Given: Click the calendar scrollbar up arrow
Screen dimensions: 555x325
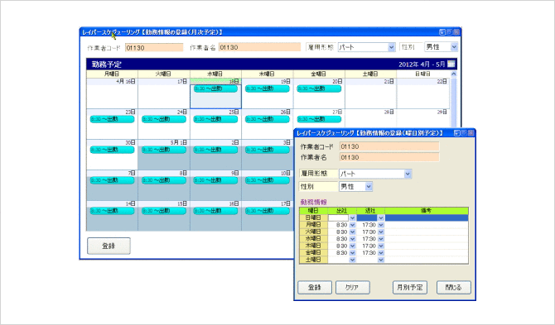Looking at the screenshot, I should click(453, 74).
